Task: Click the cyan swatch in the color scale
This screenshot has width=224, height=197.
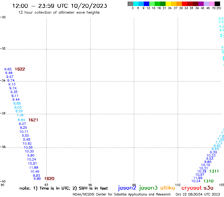Action: 136,4
